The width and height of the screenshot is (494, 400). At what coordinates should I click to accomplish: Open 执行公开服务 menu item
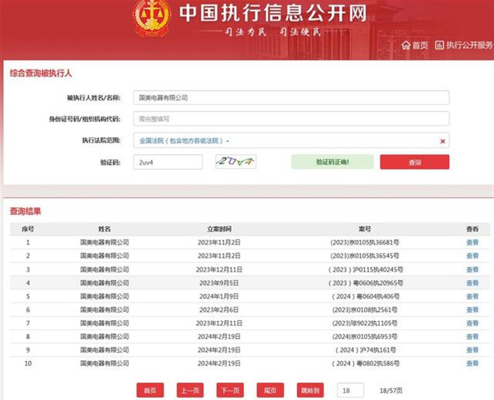coord(464,45)
